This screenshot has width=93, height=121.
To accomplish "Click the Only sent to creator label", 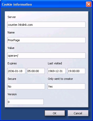I will coord(60,79).
